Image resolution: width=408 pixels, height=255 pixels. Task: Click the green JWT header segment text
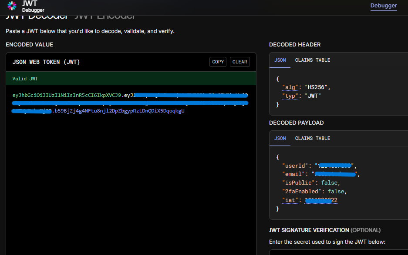(67, 95)
